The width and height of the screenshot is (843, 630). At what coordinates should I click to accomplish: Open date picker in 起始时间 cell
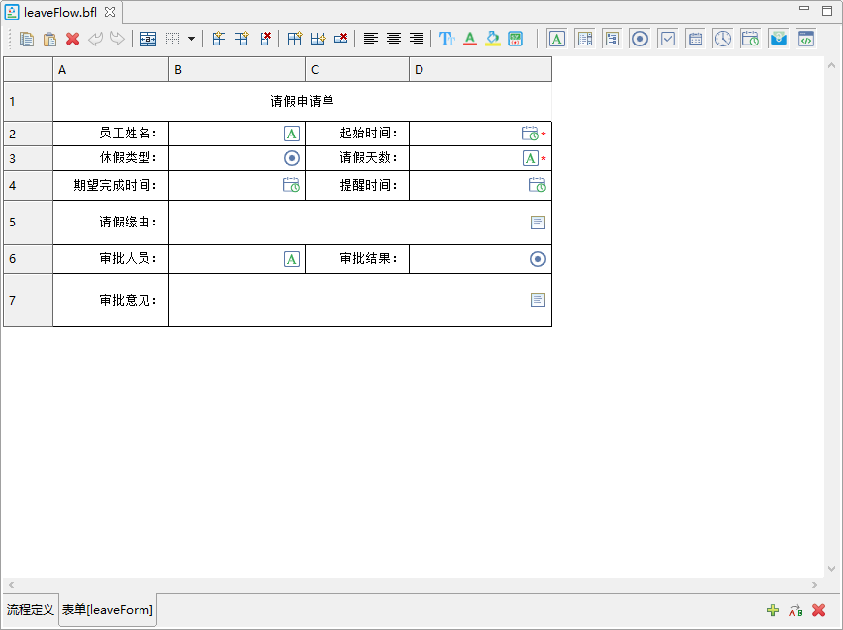(x=530, y=134)
